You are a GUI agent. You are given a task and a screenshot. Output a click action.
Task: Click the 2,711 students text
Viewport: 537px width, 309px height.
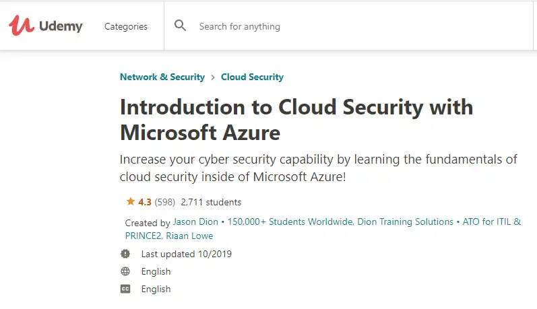click(x=211, y=202)
